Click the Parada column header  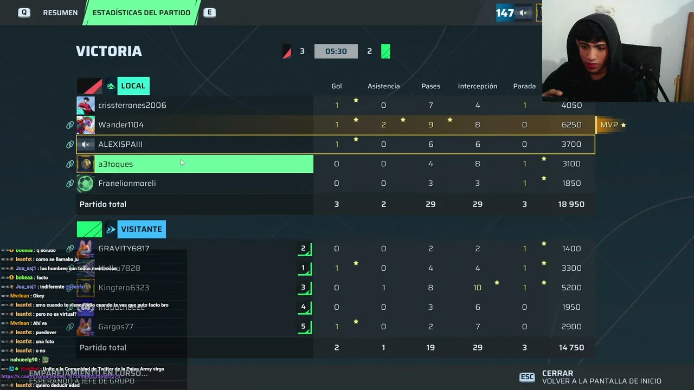click(x=524, y=86)
